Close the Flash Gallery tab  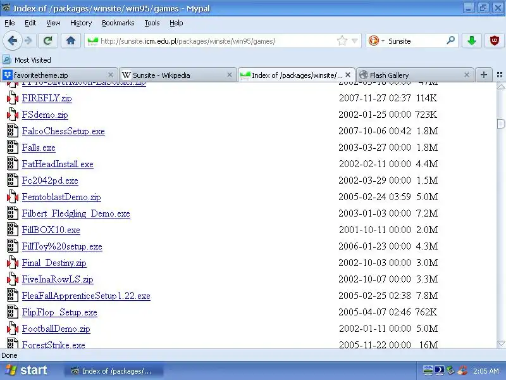click(x=467, y=75)
